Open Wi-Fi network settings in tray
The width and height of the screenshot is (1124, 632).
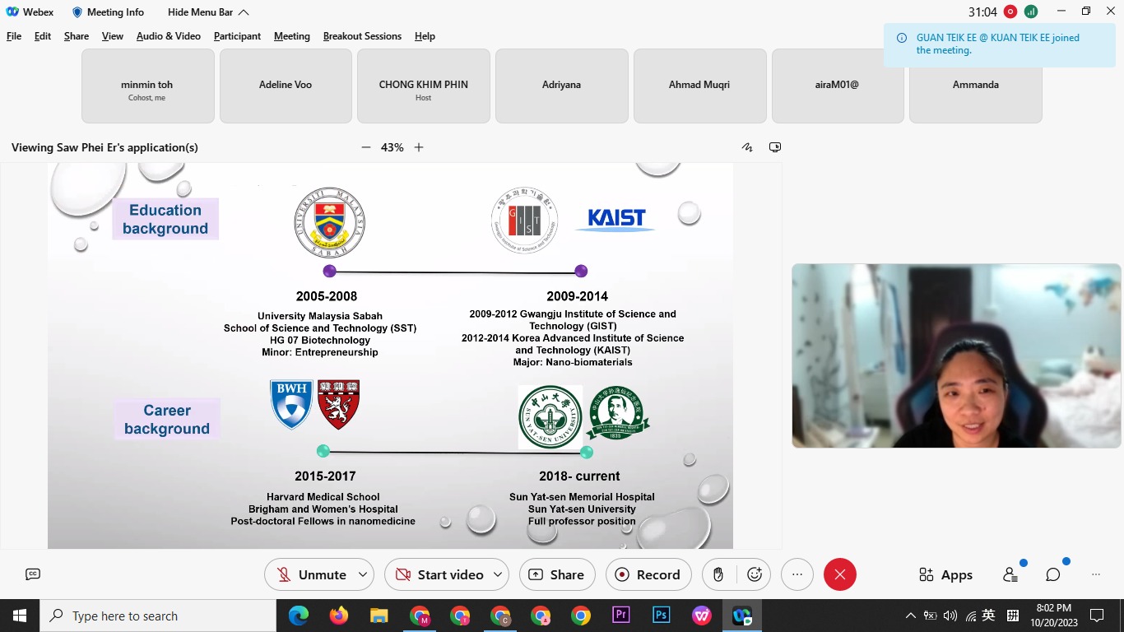point(971,616)
